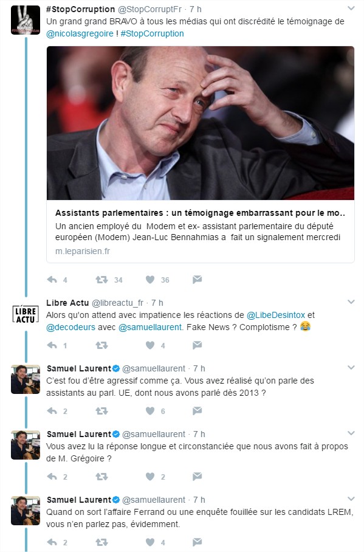
Task: Open options chevron on Samuel Laurent's first tweet
Action: (351, 368)
